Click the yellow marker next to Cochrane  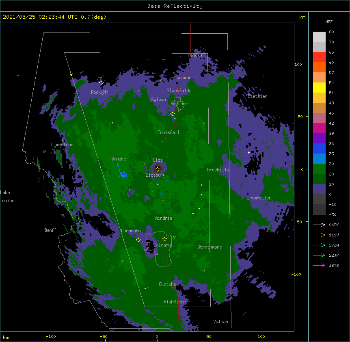tap(138, 240)
